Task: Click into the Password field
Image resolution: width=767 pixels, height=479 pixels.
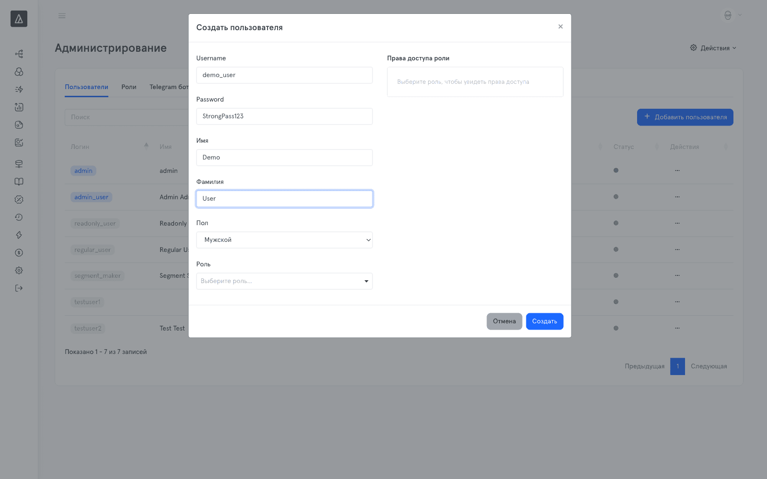Action: [x=284, y=116]
